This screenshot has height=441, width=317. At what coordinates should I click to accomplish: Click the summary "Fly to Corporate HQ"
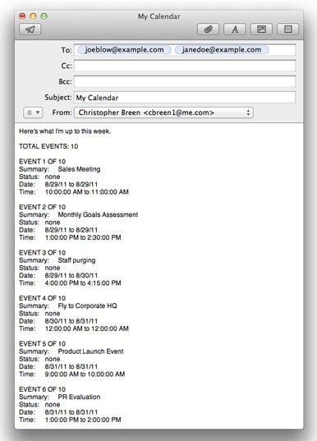coord(87,305)
